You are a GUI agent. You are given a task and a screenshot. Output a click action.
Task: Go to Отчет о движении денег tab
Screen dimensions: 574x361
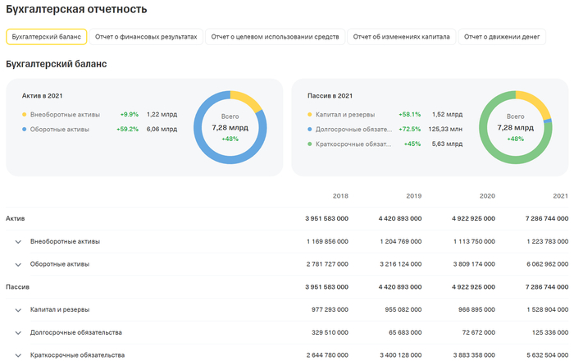pos(503,37)
